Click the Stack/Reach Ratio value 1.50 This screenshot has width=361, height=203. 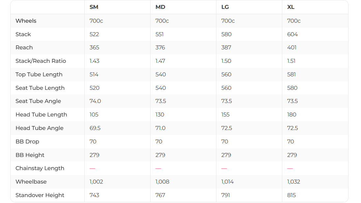coord(226,61)
